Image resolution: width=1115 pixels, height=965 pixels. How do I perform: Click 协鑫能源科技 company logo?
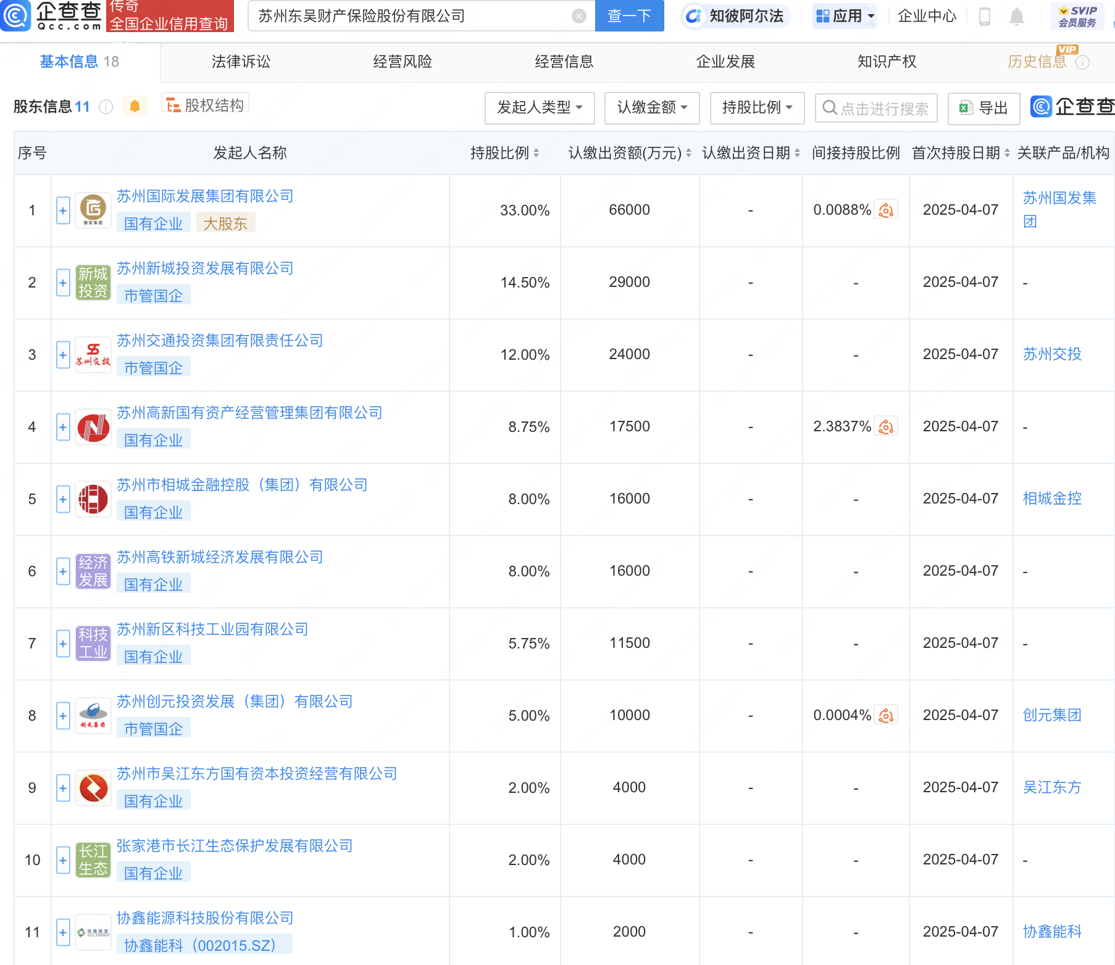pyautogui.click(x=93, y=932)
